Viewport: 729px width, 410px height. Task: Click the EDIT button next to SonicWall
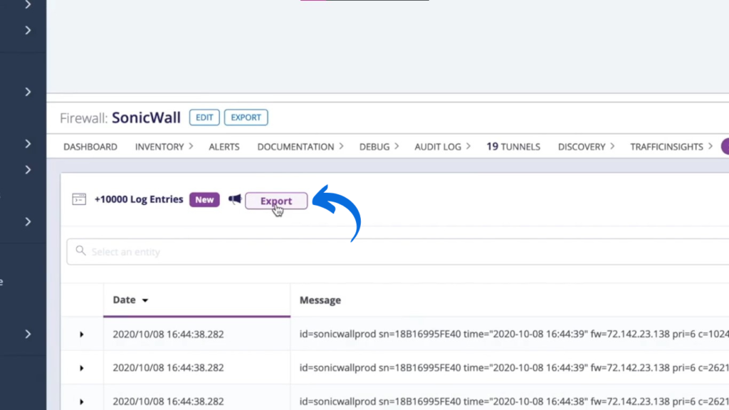[204, 117]
